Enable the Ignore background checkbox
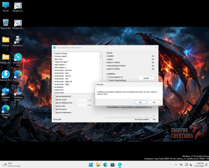This screenshot has height=168, width=209. coord(54,96)
